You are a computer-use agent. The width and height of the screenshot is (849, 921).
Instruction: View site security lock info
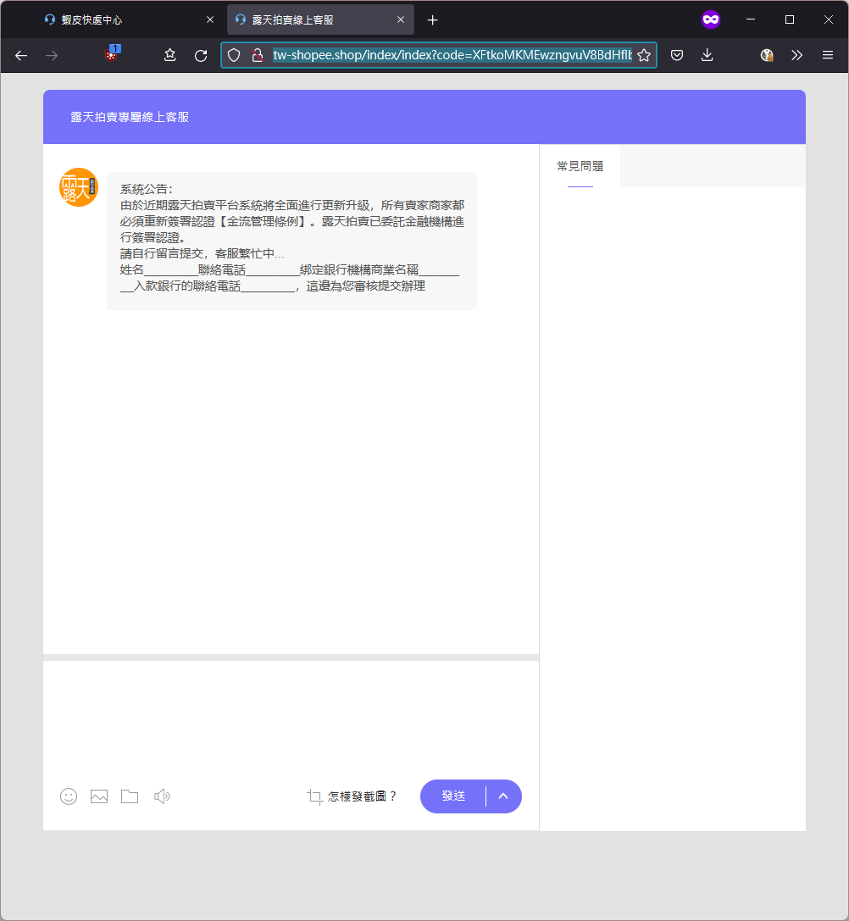[258, 55]
